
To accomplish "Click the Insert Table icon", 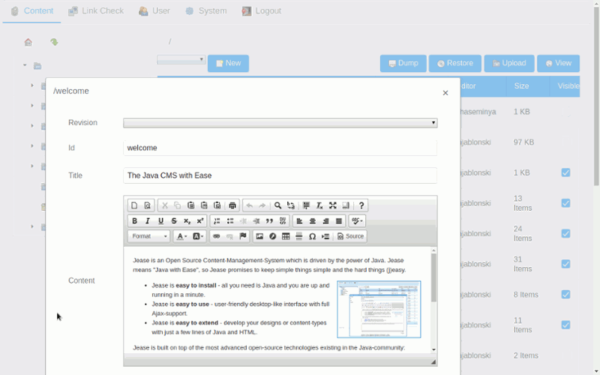I will (286, 236).
